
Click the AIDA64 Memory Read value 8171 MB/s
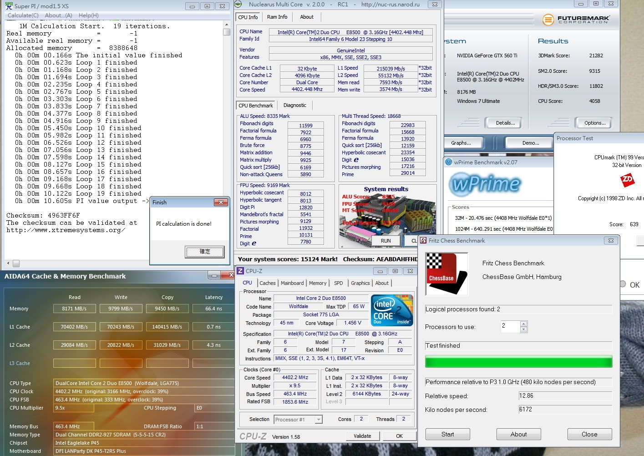(75, 309)
